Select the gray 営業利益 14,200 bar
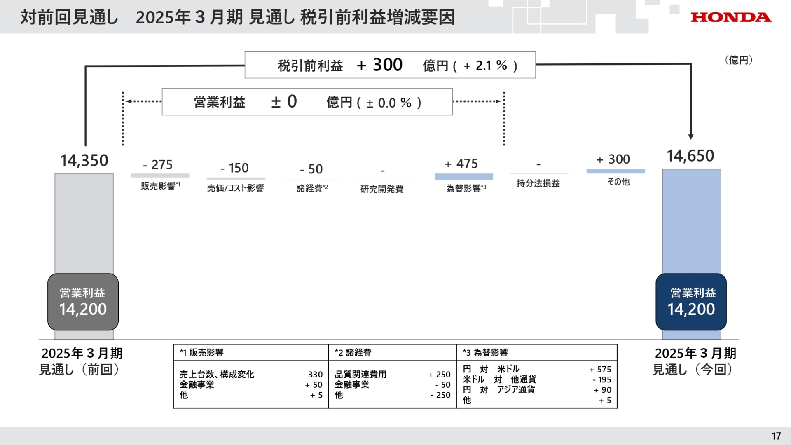This screenshot has width=791, height=445. click(83, 302)
